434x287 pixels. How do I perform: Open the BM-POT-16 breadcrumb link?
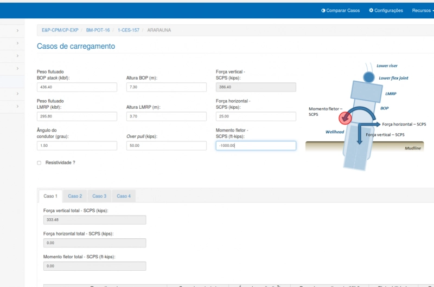[x=98, y=30]
